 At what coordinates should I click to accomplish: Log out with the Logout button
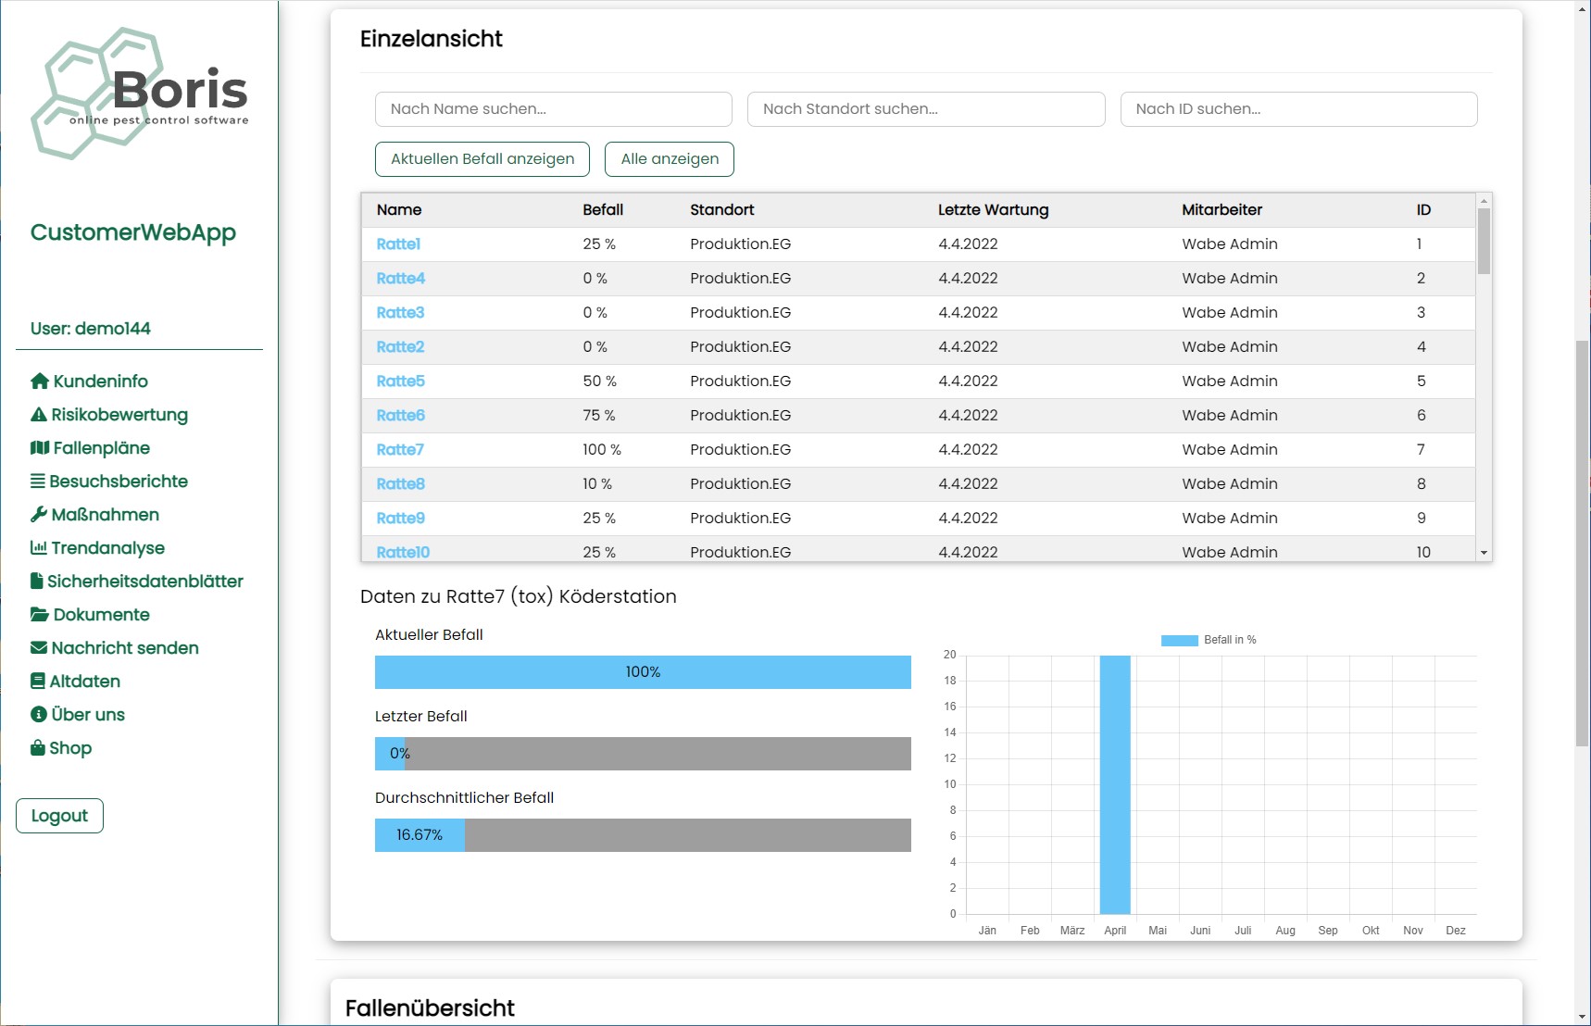(x=59, y=816)
